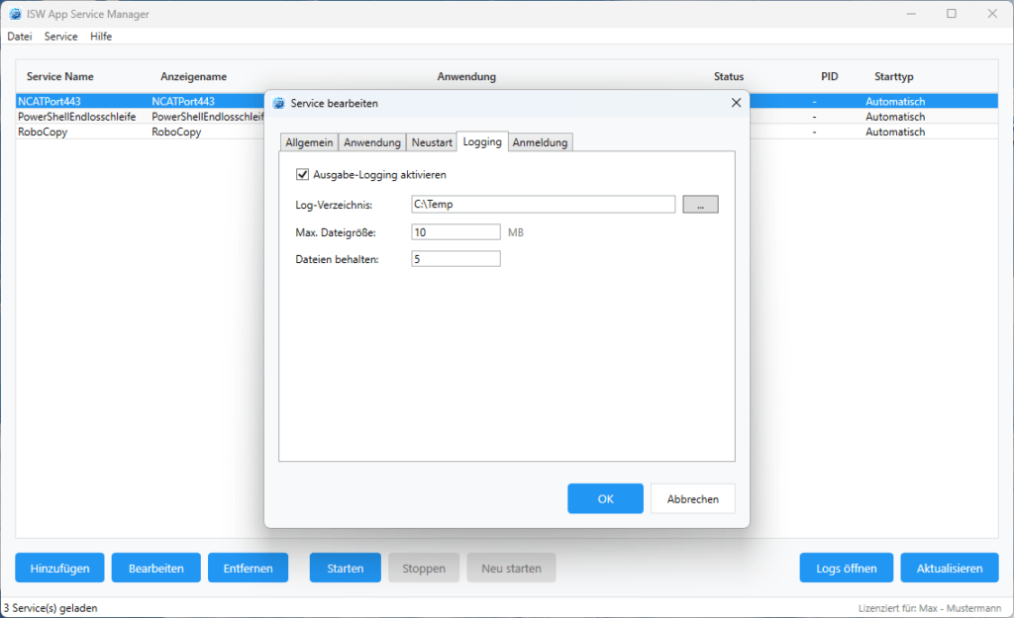
Task: Open the Hilfe menu
Action: 100,36
